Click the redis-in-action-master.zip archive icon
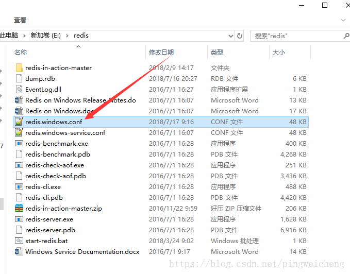The width and height of the screenshot is (350, 274). (x=19, y=209)
